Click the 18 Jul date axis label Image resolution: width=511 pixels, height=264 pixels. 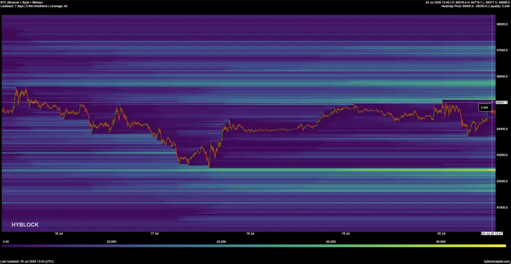click(250, 233)
